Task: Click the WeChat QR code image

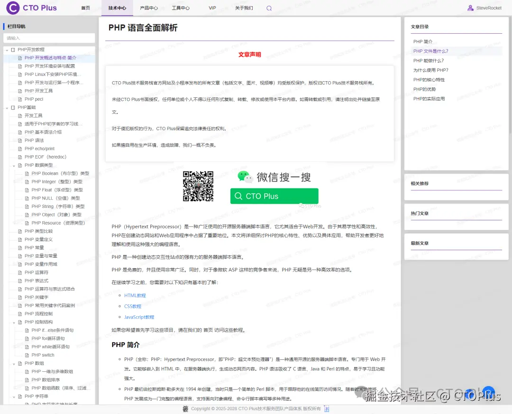Action: (198, 186)
